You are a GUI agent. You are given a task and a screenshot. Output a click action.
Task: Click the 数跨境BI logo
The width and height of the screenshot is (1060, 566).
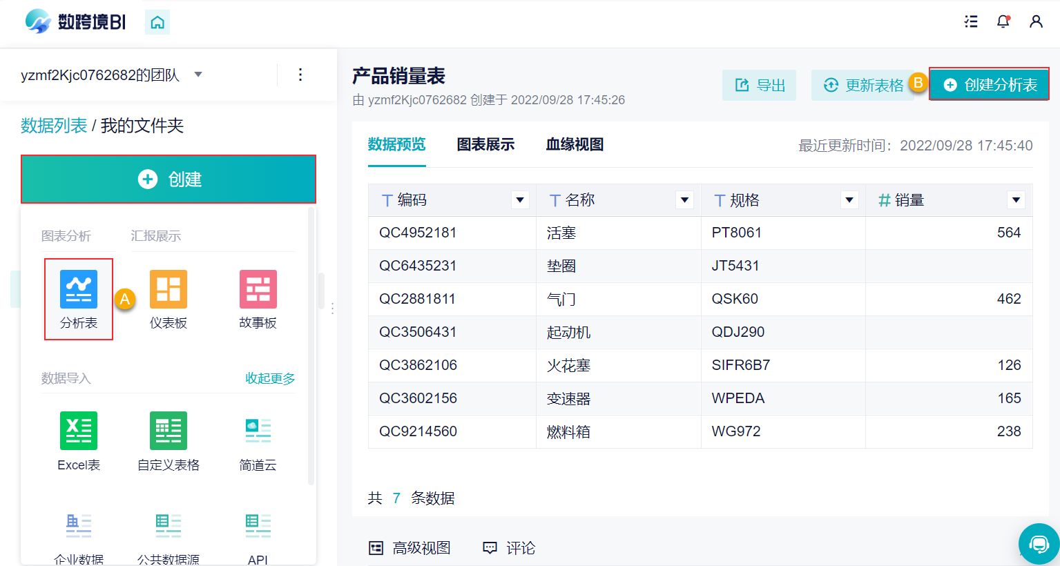[x=75, y=21]
